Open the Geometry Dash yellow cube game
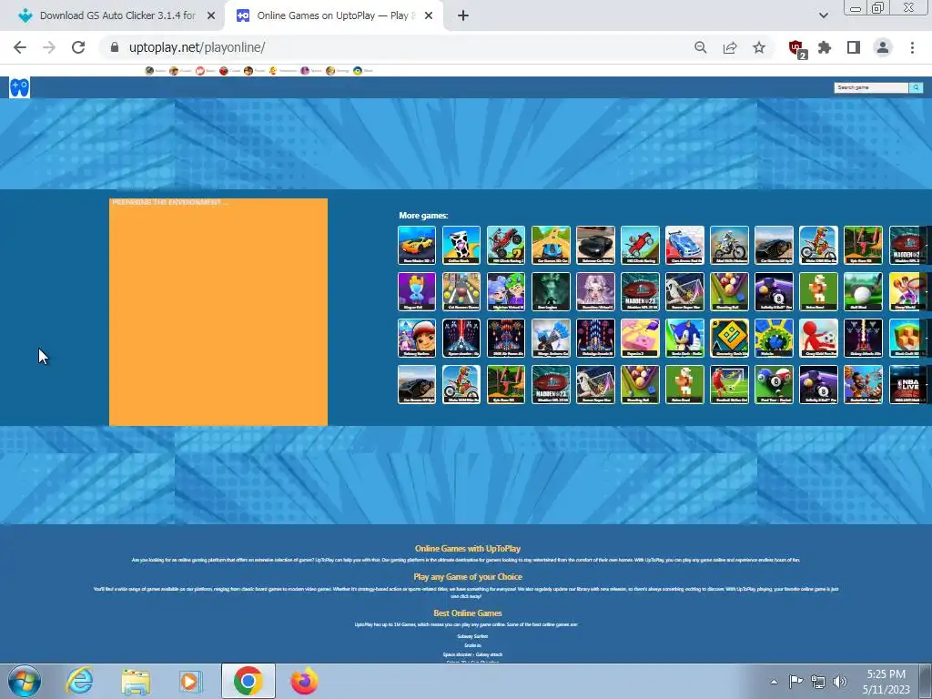 [x=729, y=338]
